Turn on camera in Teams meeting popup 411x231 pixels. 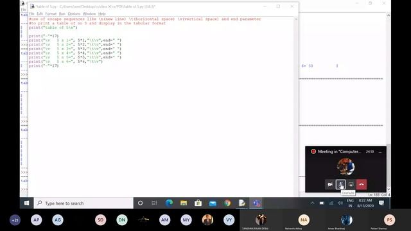tap(330, 184)
